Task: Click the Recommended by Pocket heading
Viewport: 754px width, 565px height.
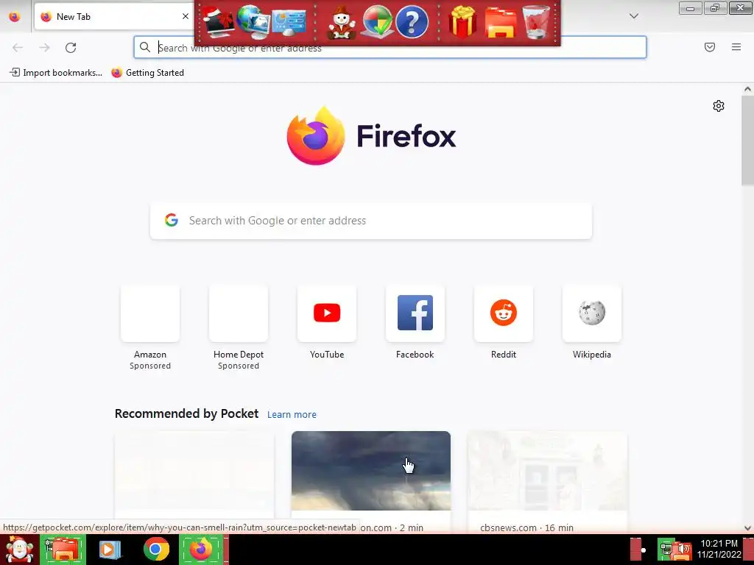Action: click(186, 413)
